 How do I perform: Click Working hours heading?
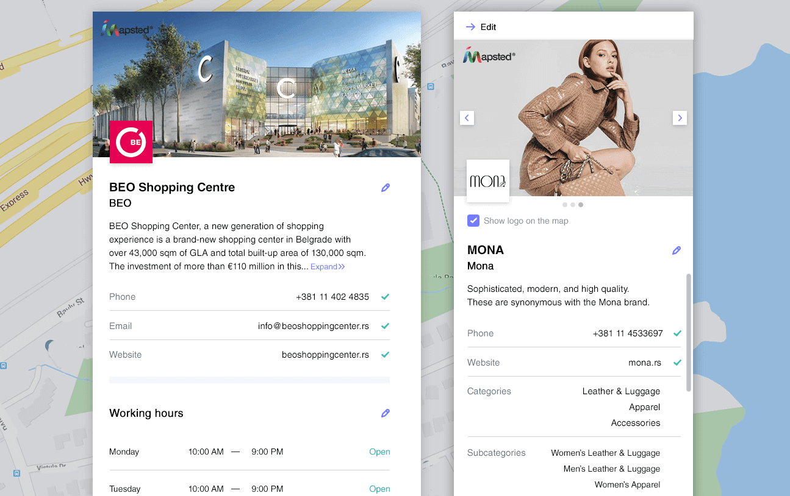click(146, 413)
